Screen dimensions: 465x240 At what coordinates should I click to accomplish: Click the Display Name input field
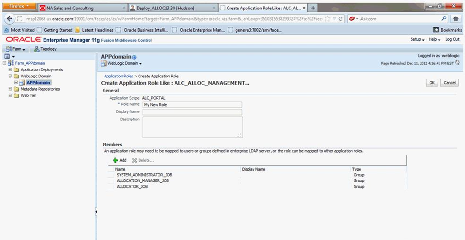coord(193,112)
